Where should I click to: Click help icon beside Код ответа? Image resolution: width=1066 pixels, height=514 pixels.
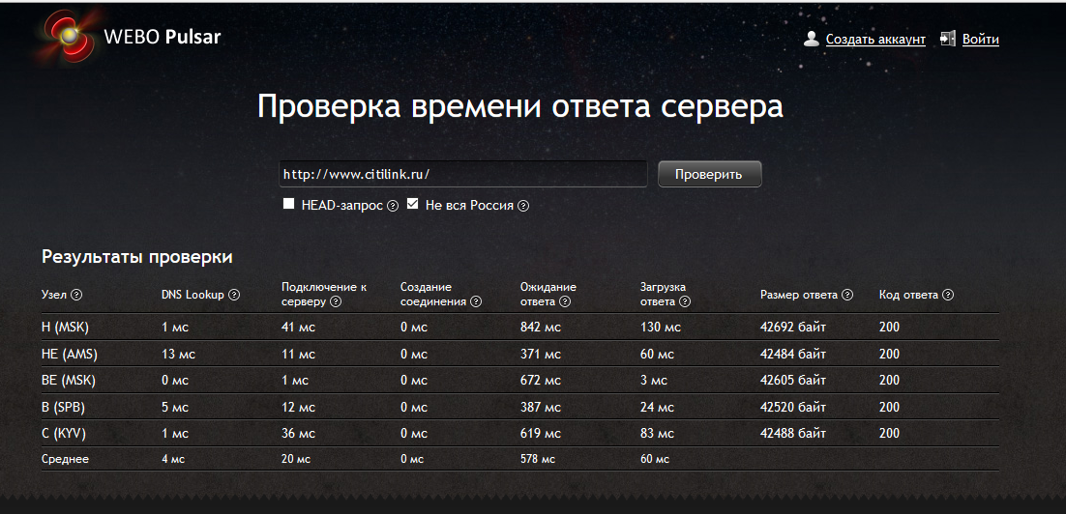[x=948, y=295]
